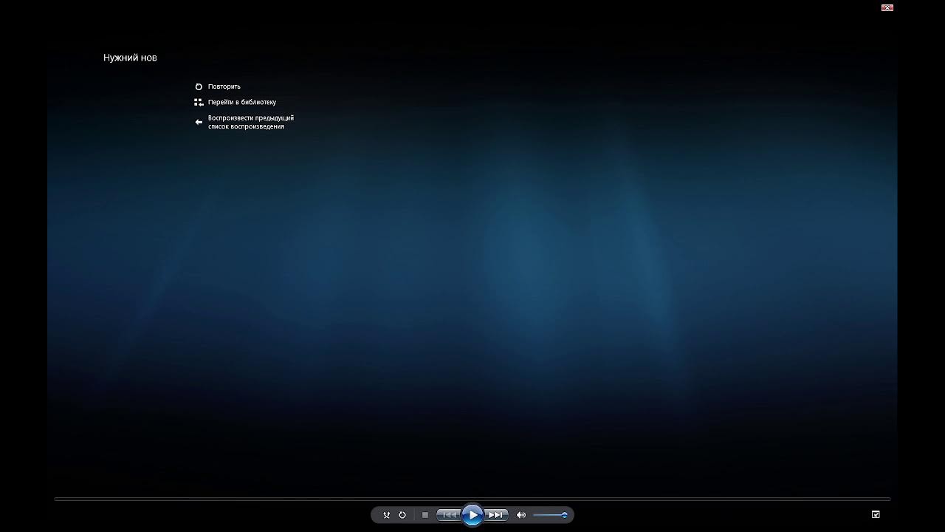This screenshot has height=532, width=945.
Task: Skip to the next track
Action: pos(497,515)
